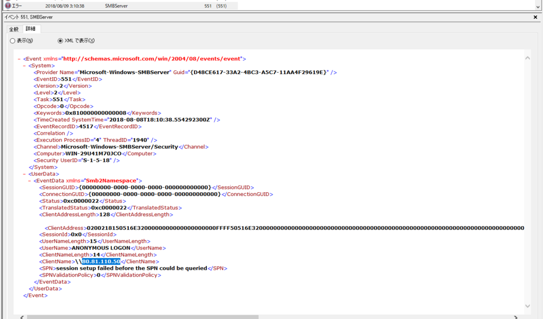Click the UserName ANONYMOUS LOGON value
The height and width of the screenshot is (319, 543).
tap(101, 248)
